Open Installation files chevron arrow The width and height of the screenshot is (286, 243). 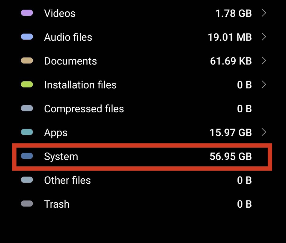click(x=264, y=85)
